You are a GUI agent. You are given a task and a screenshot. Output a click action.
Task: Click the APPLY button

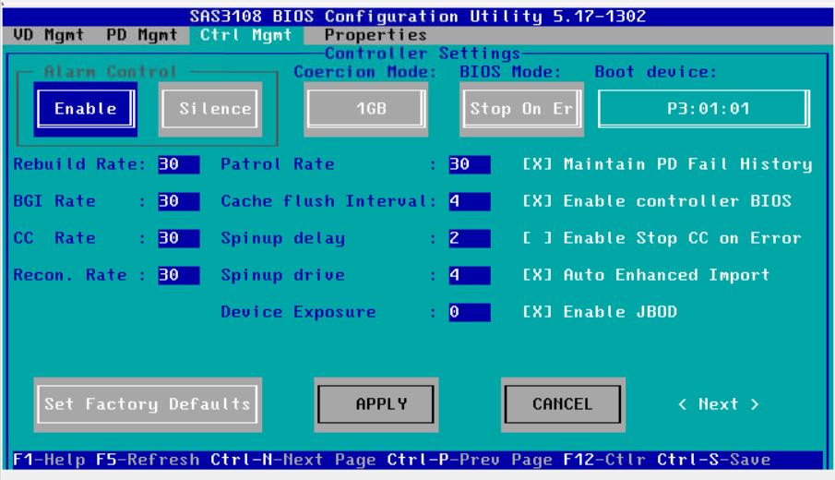376,404
